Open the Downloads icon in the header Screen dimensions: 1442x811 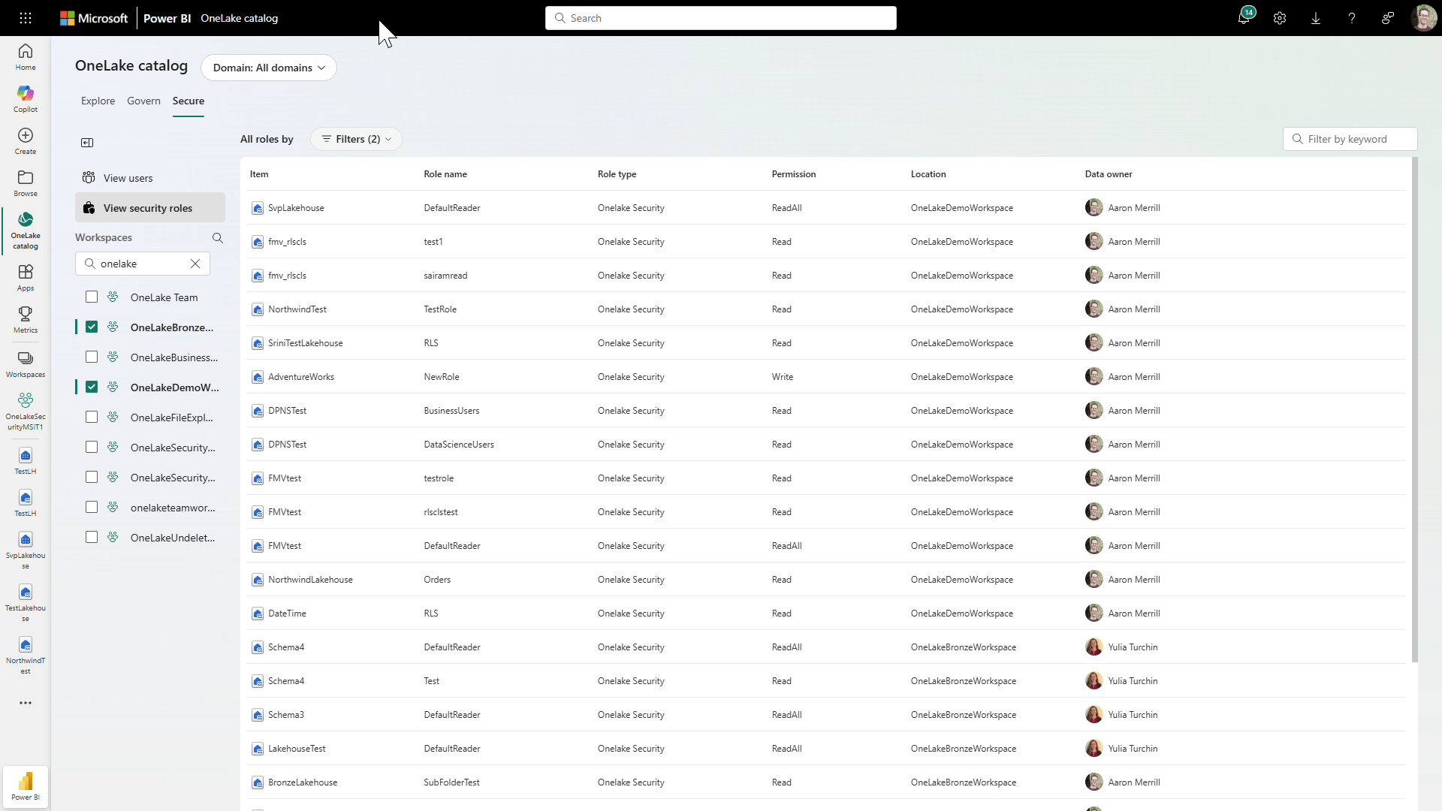point(1315,17)
